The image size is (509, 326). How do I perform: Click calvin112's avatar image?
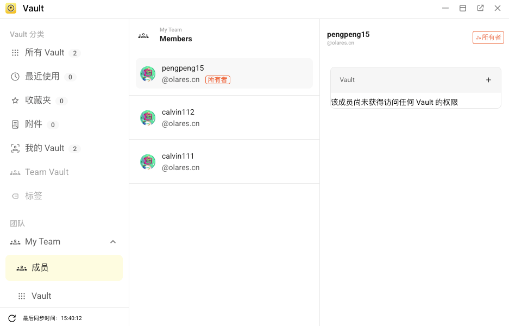point(148,118)
